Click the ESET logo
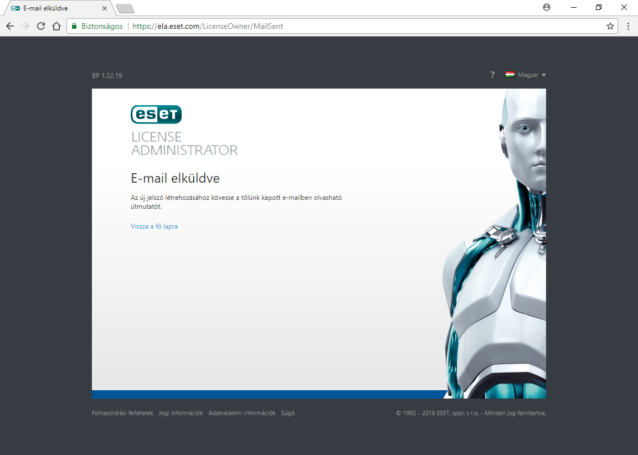Viewport: 638px width, 455px height. (x=156, y=114)
